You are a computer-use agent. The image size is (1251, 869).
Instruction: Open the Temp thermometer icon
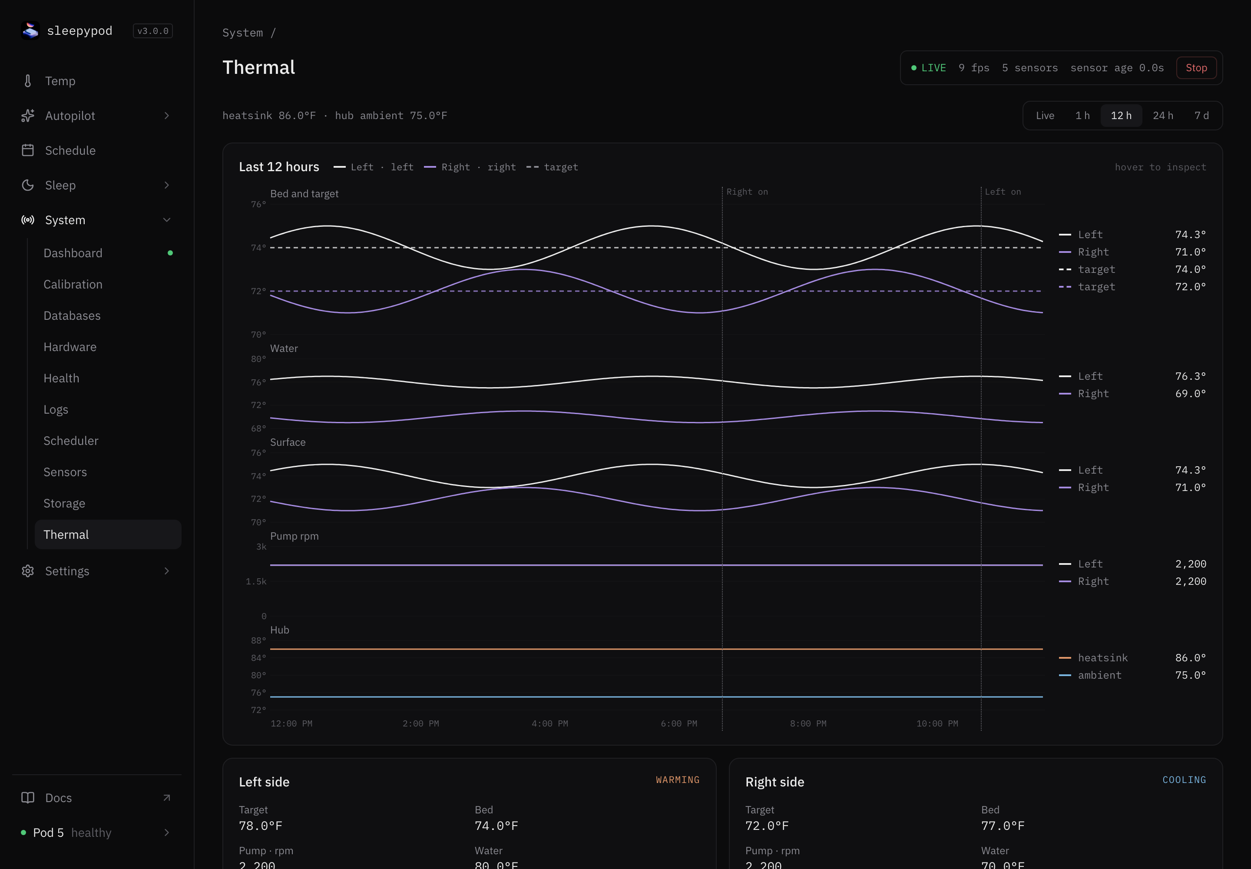pyautogui.click(x=28, y=81)
